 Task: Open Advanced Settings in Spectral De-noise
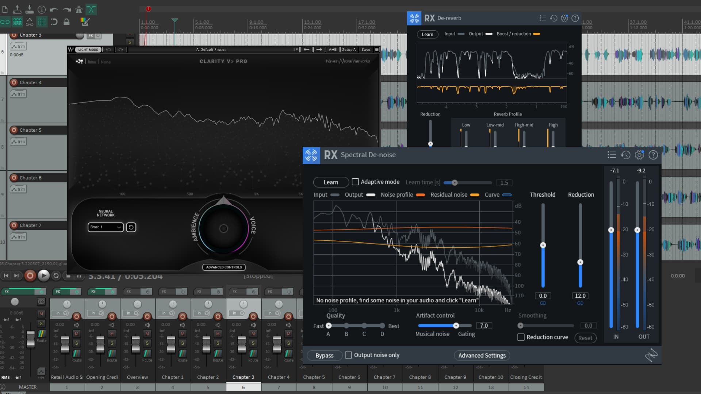click(x=482, y=355)
